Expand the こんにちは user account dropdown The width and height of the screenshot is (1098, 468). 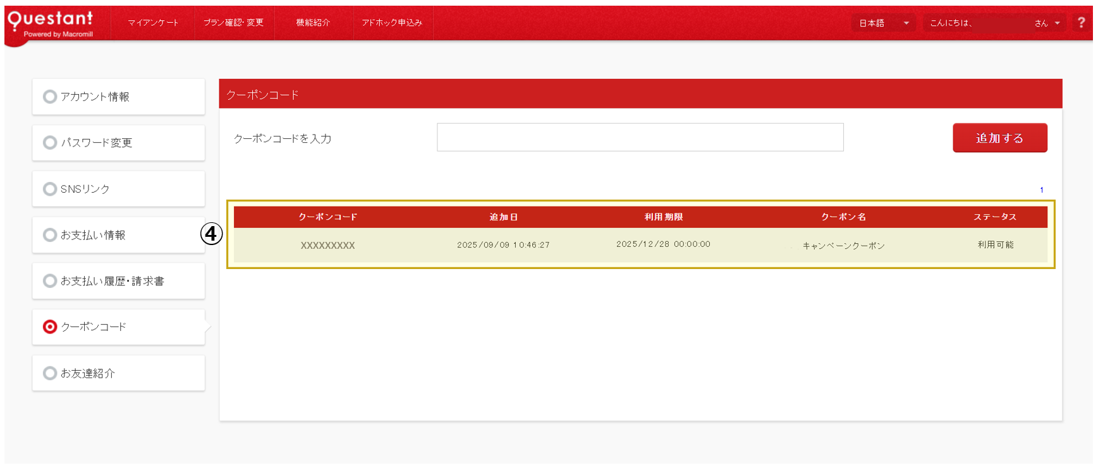point(994,23)
